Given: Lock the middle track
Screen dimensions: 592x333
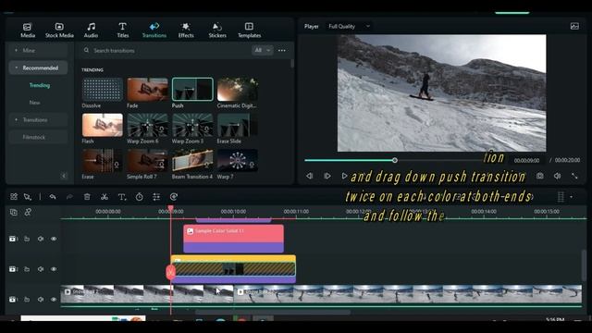Looking at the screenshot, I should click(x=27, y=269).
